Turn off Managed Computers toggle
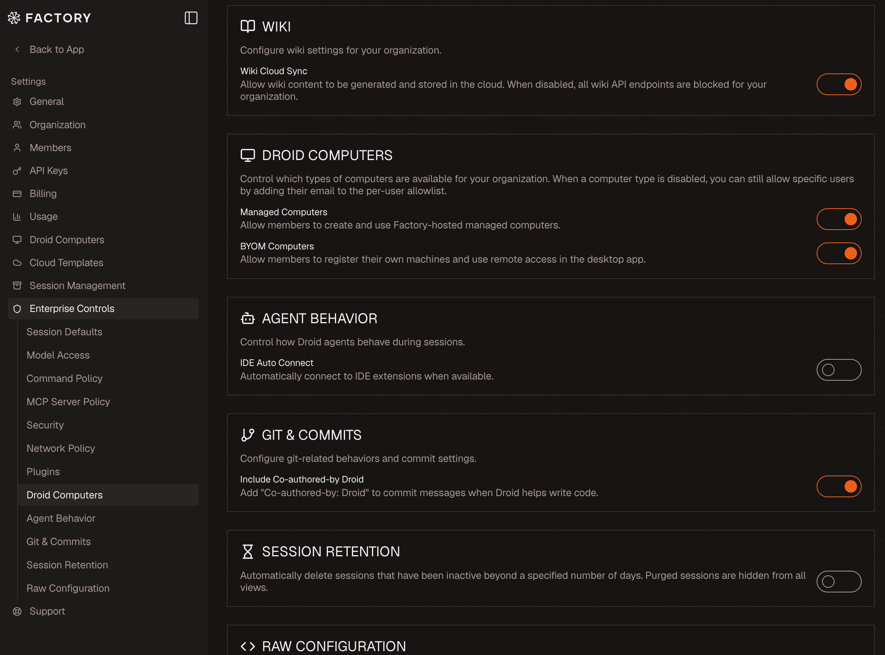Screen dimensions: 885x655 pyautogui.click(x=839, y=219)
